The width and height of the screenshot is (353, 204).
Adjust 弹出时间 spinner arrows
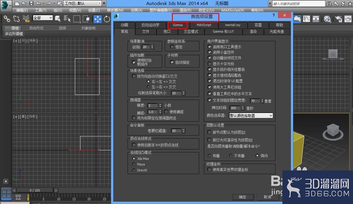243,108
